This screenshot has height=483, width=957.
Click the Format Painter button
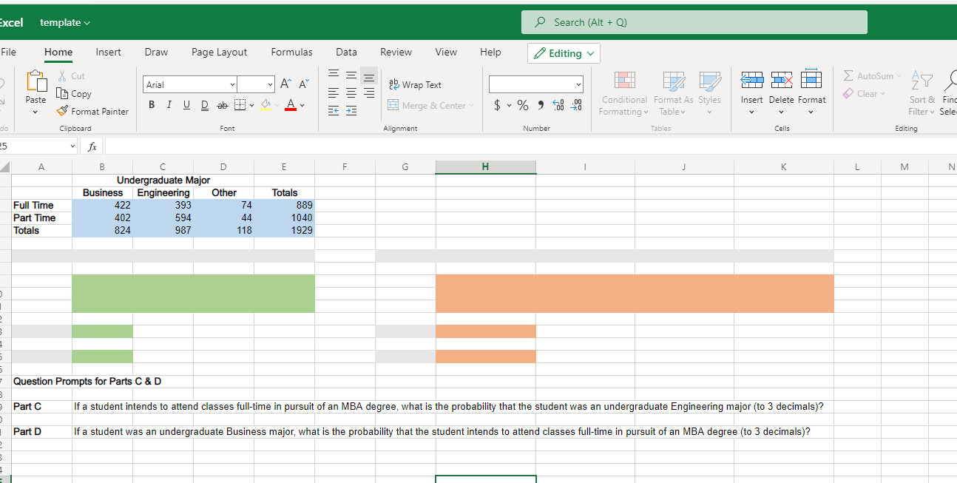click(92, 111)
